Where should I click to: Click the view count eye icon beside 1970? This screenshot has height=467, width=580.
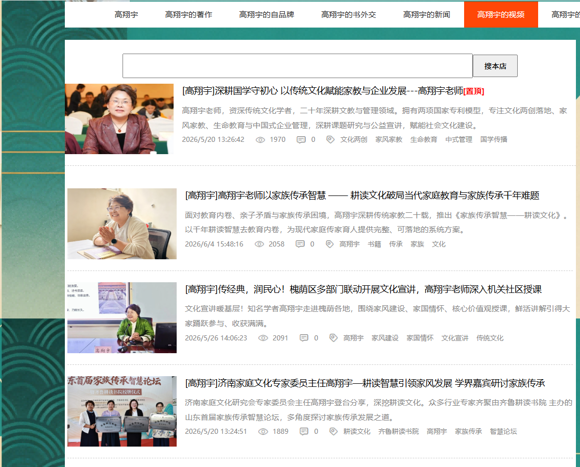260,140
